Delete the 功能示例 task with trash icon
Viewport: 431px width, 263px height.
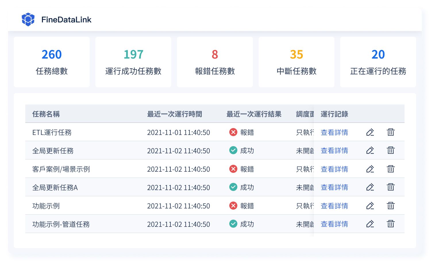pos(391,205)
